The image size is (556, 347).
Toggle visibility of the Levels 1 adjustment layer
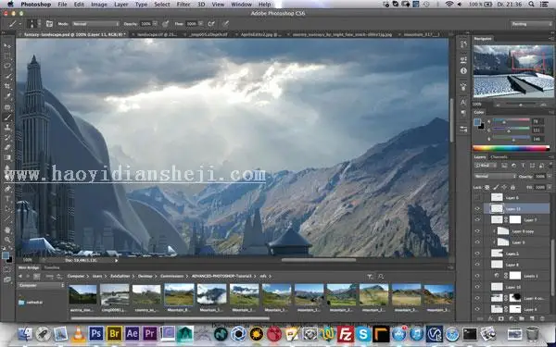coord(477,276)
